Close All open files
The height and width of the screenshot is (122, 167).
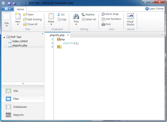(x=30, y=24)
